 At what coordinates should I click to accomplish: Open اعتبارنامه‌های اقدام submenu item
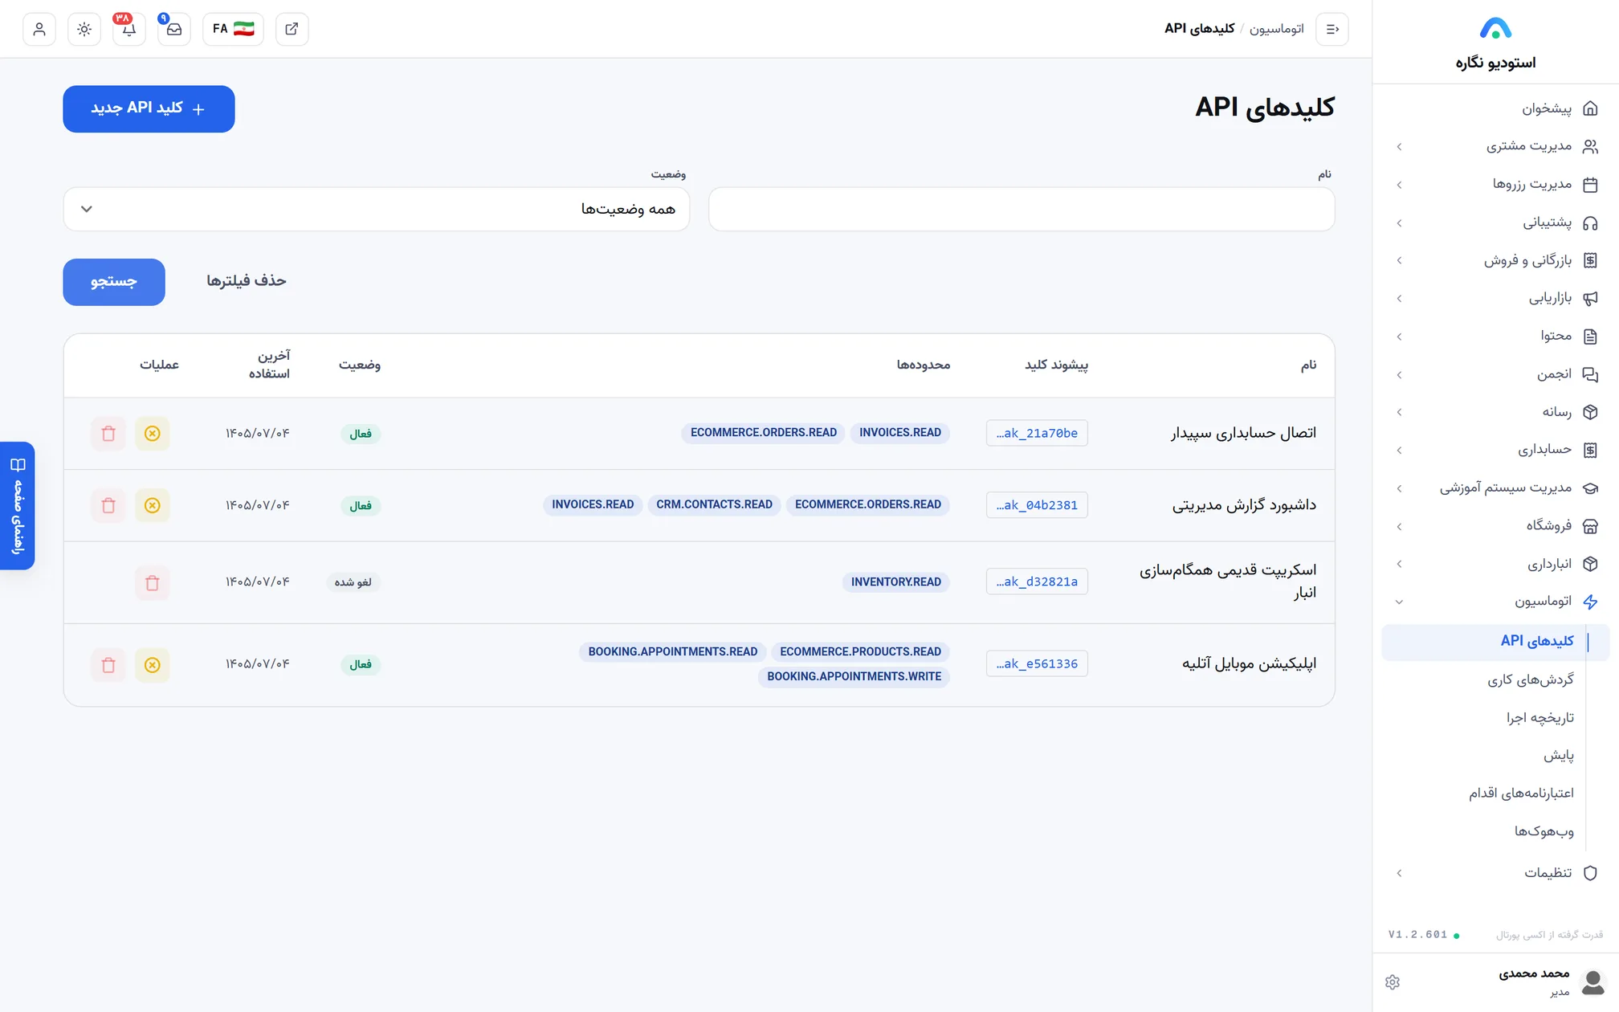point(1522,794)
